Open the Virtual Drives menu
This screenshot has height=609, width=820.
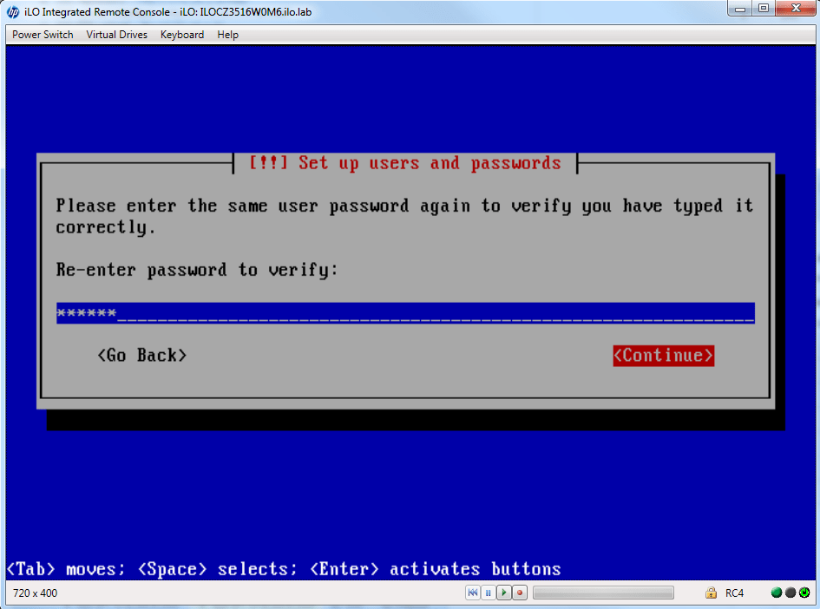(116, 35)
